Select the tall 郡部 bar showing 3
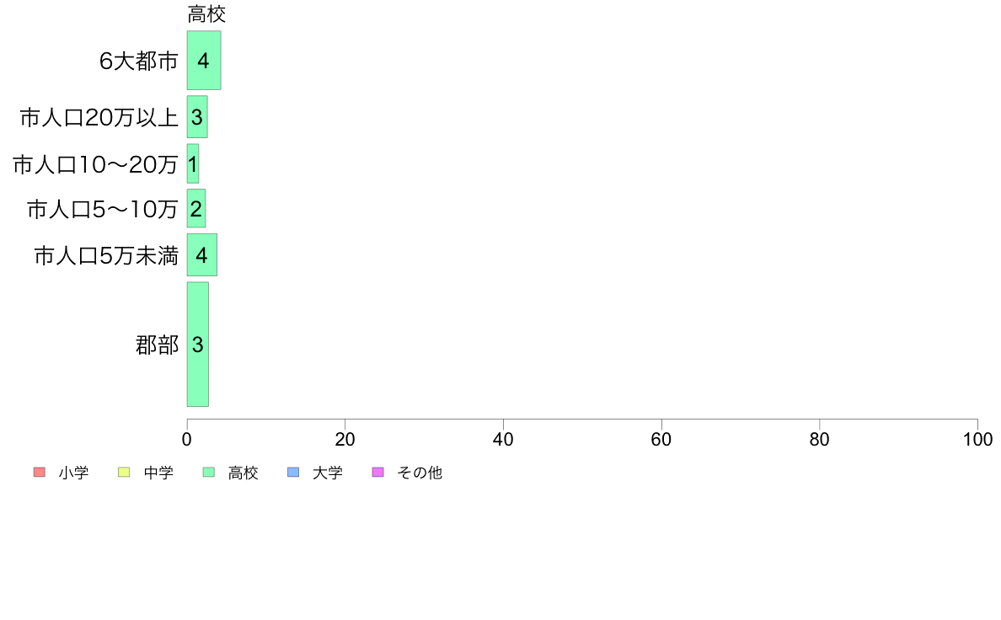This screenshot has height=620, width=1001. click(198, 345)
